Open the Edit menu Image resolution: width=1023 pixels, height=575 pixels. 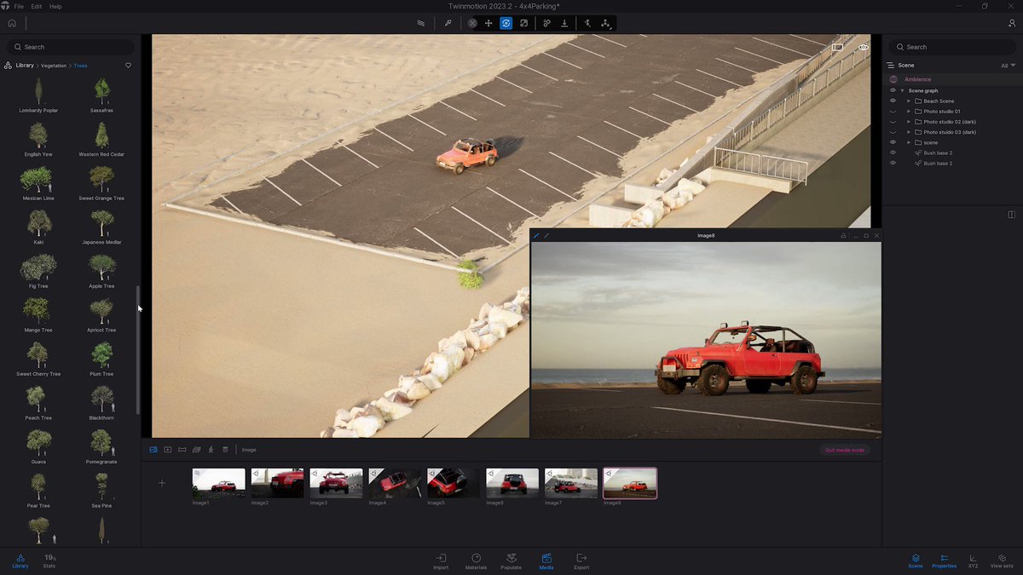[36, 6]
